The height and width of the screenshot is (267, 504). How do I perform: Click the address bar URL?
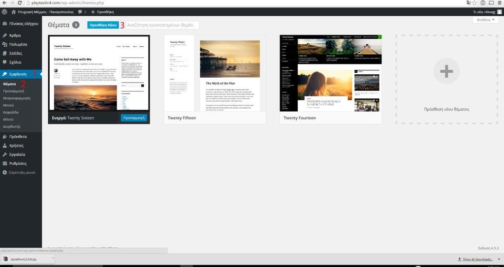[67, 3]
